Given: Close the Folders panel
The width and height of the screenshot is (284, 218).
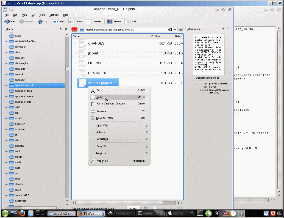Looking at the screenshot, I should [66, 29].
